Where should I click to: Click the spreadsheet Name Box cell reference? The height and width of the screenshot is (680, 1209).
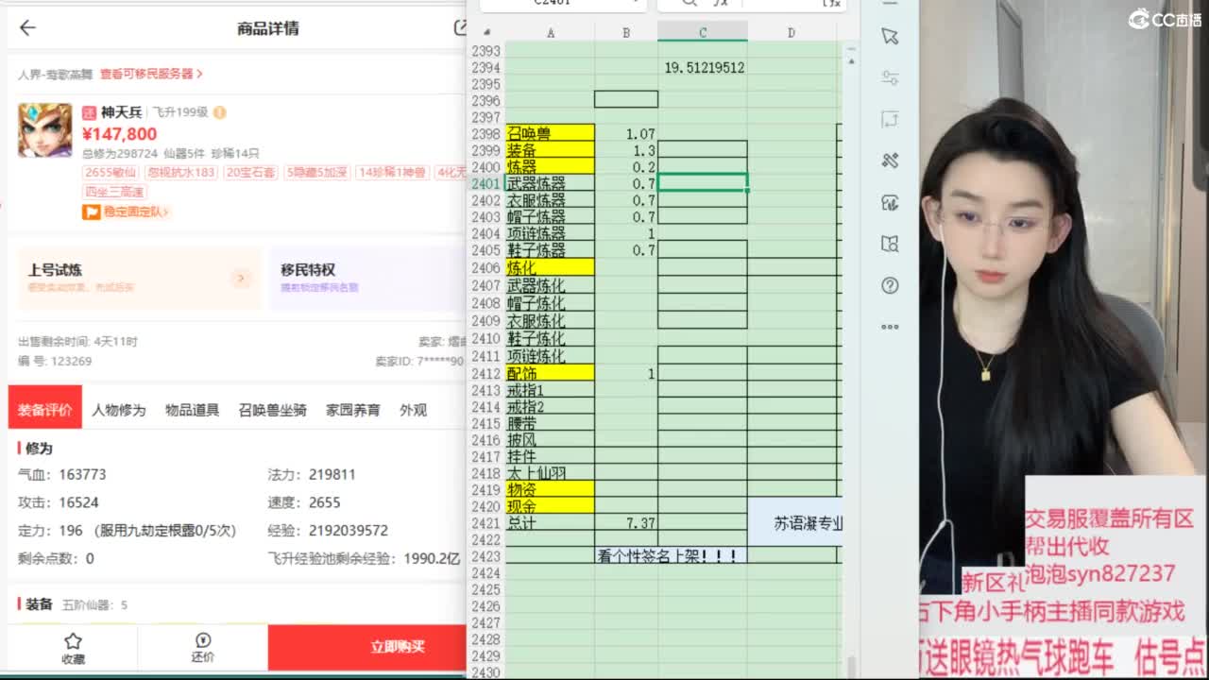[563, 5]
